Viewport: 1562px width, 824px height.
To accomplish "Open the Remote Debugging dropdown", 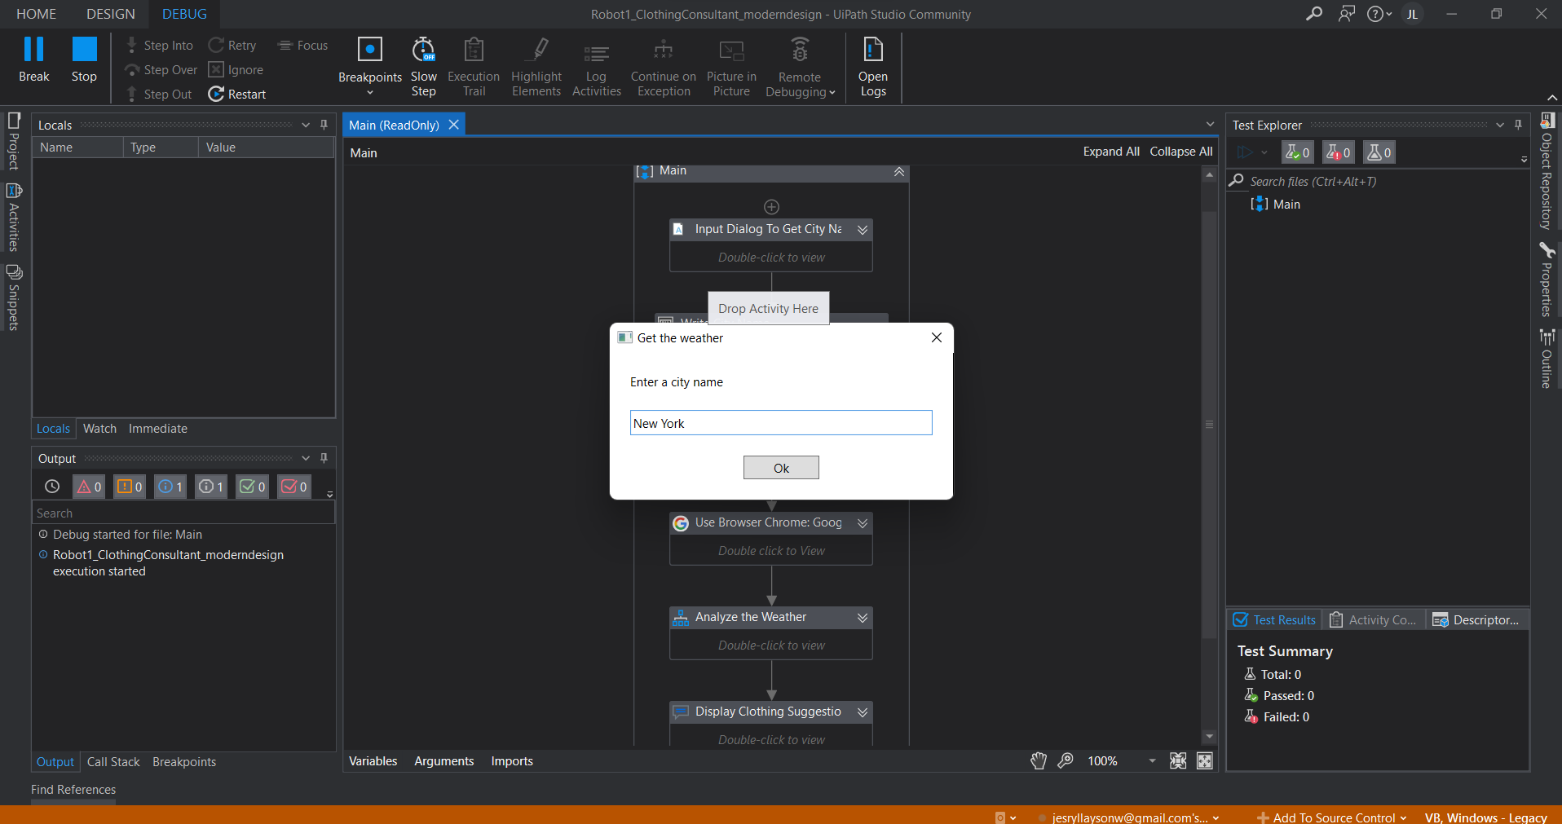I will 800,67.
